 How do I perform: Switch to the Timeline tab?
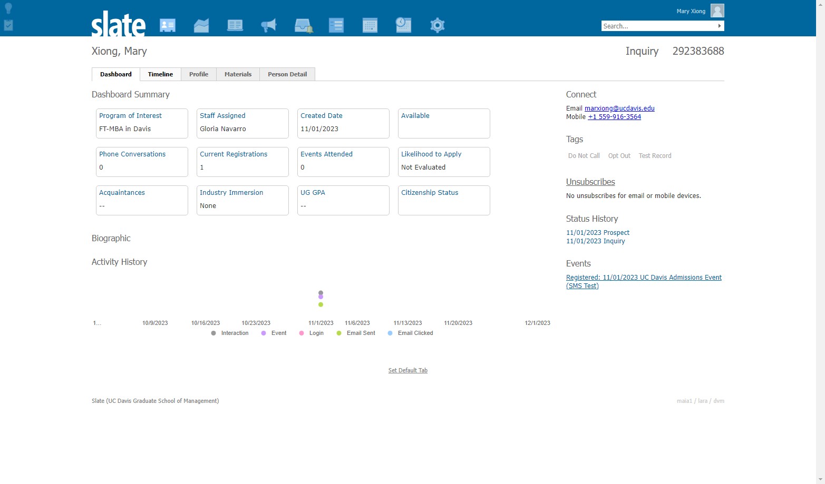click(x=160, y=74)
